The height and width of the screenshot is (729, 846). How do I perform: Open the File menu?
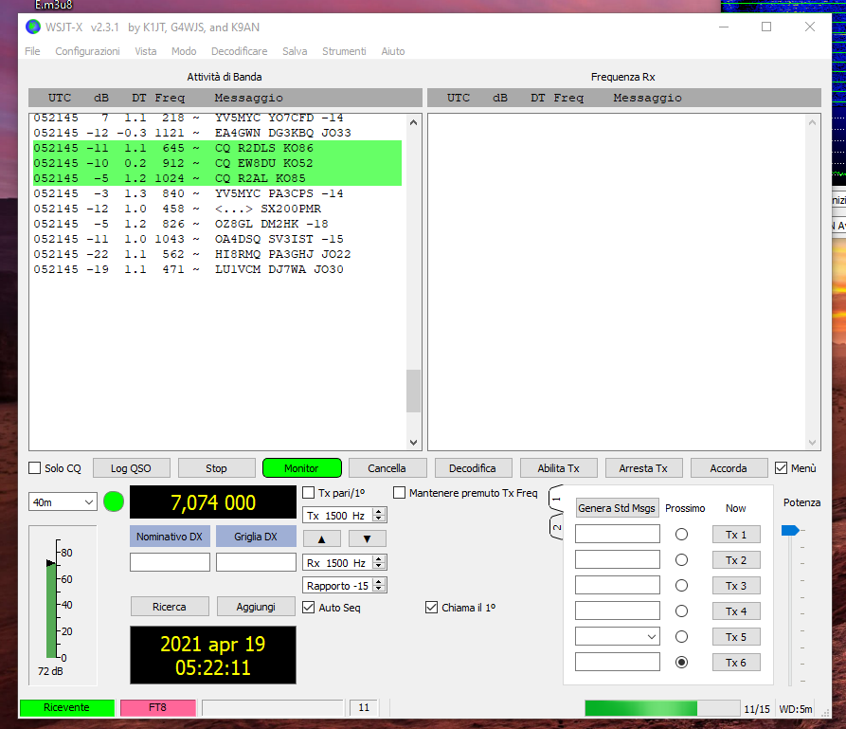pyautogui.click(x=32, y=51)
